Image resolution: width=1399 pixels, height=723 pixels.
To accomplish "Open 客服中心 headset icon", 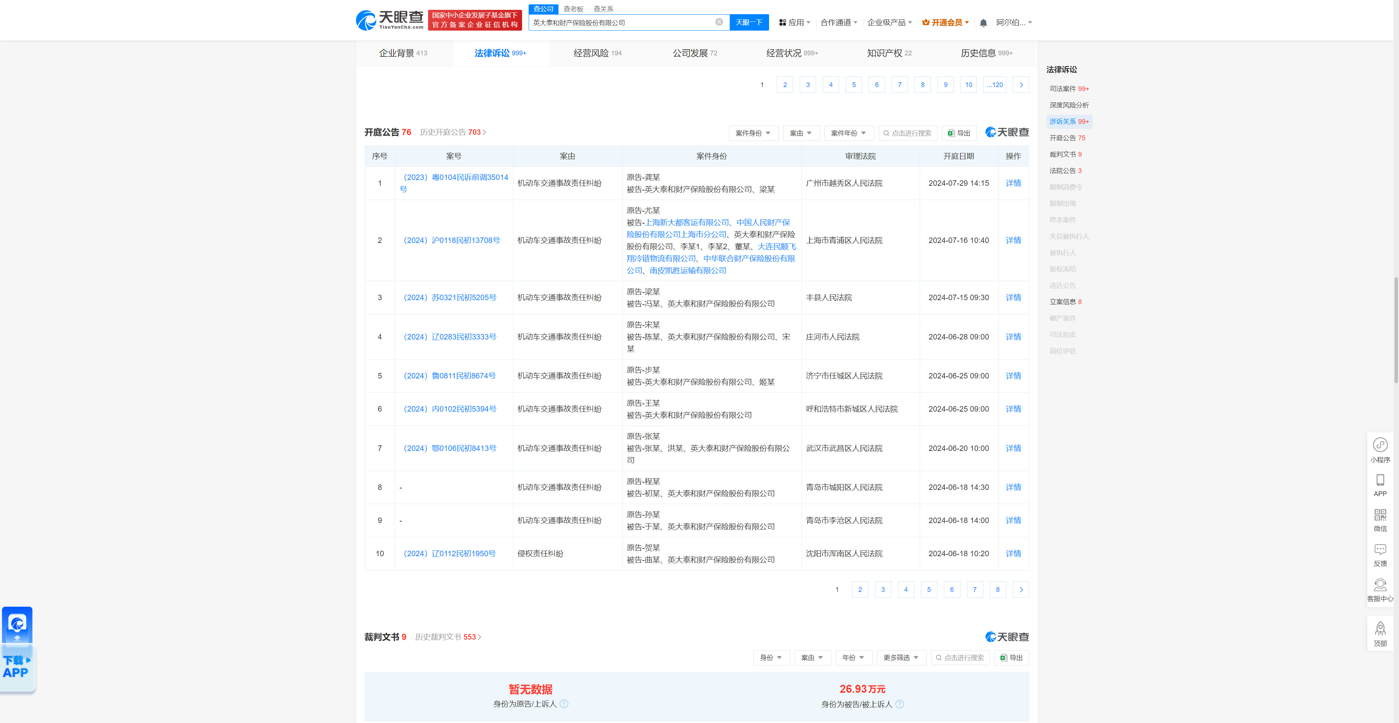I will coord(1380,590).
